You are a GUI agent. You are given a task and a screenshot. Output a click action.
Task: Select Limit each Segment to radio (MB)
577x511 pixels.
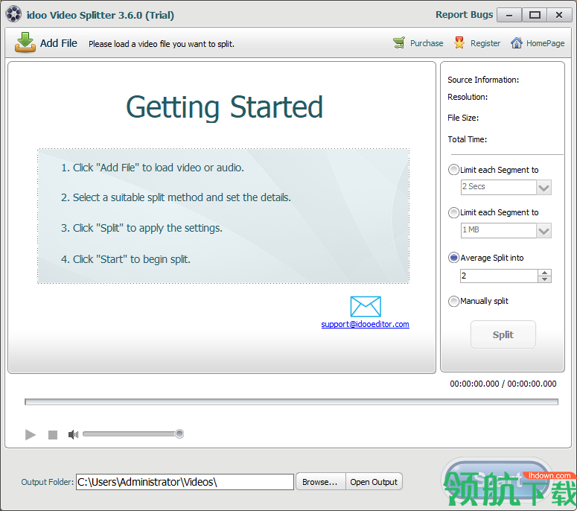tap(453, 212)
